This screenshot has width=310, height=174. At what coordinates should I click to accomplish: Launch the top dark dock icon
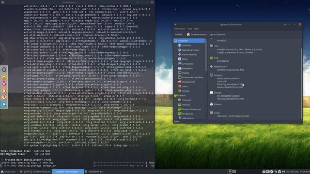pyautogui.click(x=4, y=70)
